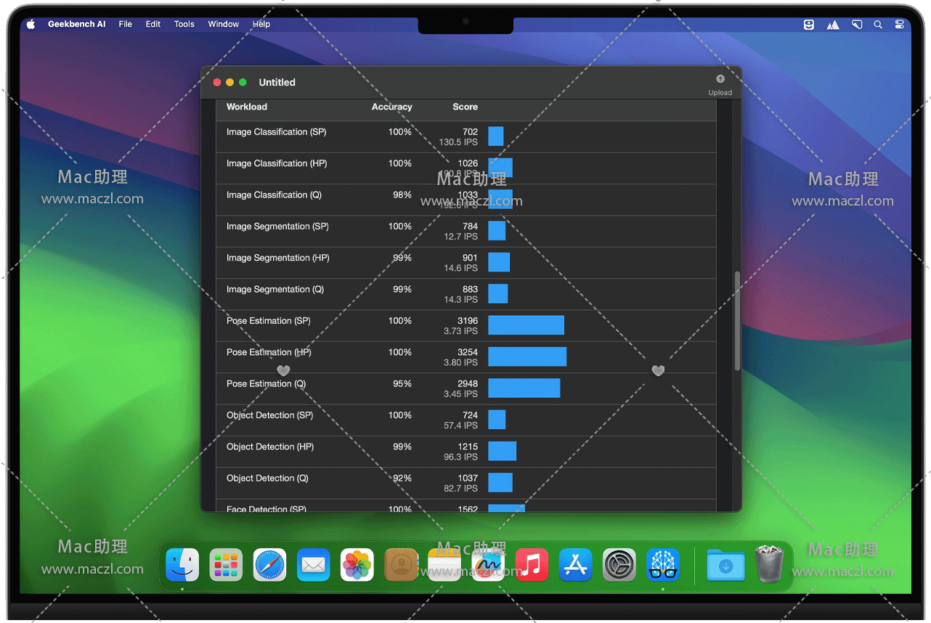Click the Untitled window title

(277, 82)
